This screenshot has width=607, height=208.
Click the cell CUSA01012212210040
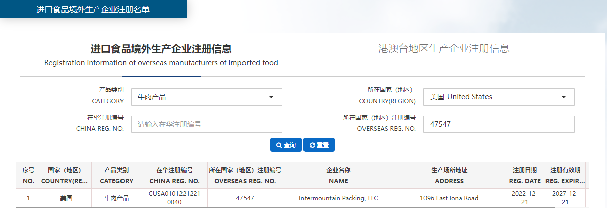pyautogui.click(x=174, y=198)
